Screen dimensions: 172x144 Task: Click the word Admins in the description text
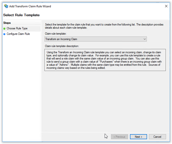coord(63,65)
